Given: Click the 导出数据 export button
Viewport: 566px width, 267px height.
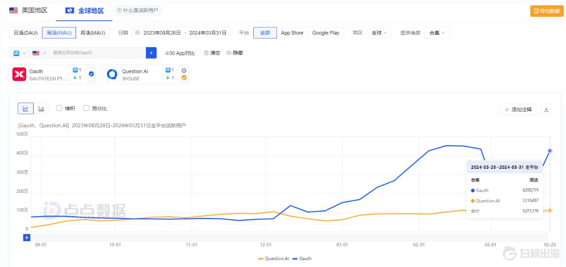Looking at the screenshot, I should point(547,11).
